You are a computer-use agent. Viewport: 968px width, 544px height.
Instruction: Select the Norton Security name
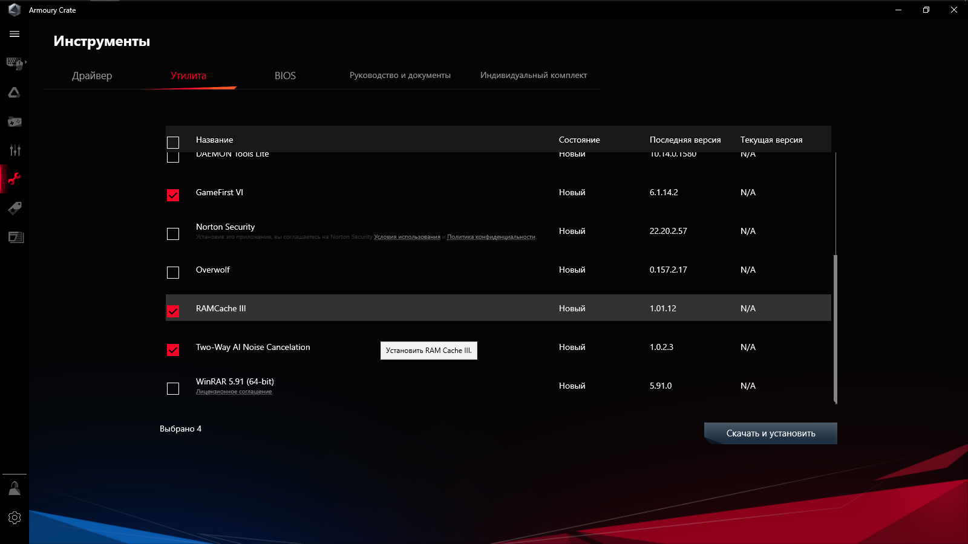(x=225, y=227)
